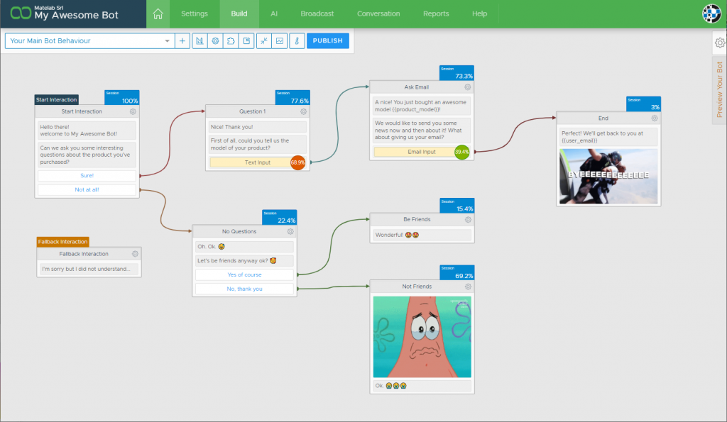The image size is (727, 422).
Task: Click the 69.4% badge on Email Input
Action: point(462,152)
